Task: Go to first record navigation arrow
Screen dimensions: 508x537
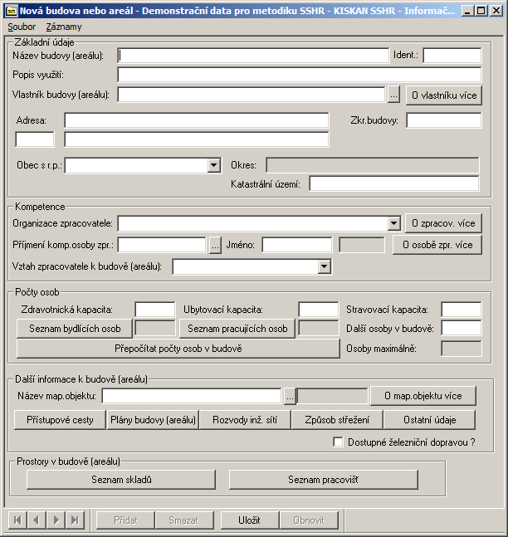Action: click(x=17, y=520)
